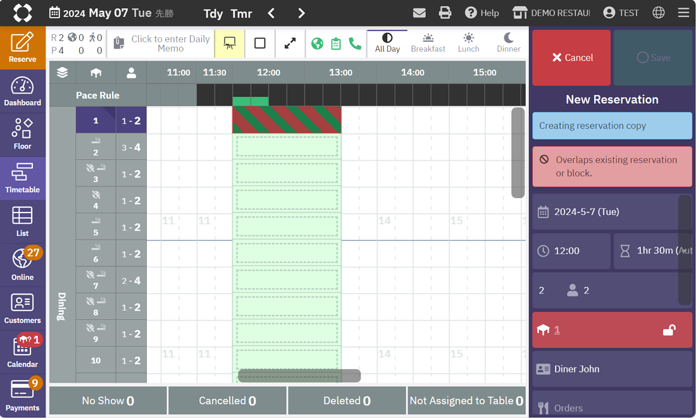Screen dimensions: 696x418
Task: Click the green phone reservation icon
Action: point(355,44)
